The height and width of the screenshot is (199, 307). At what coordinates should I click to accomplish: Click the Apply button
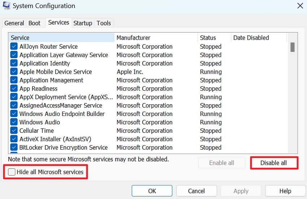coord(241,191)
